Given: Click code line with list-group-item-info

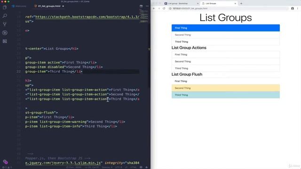Looking at the screenshot, I should 71,126.
